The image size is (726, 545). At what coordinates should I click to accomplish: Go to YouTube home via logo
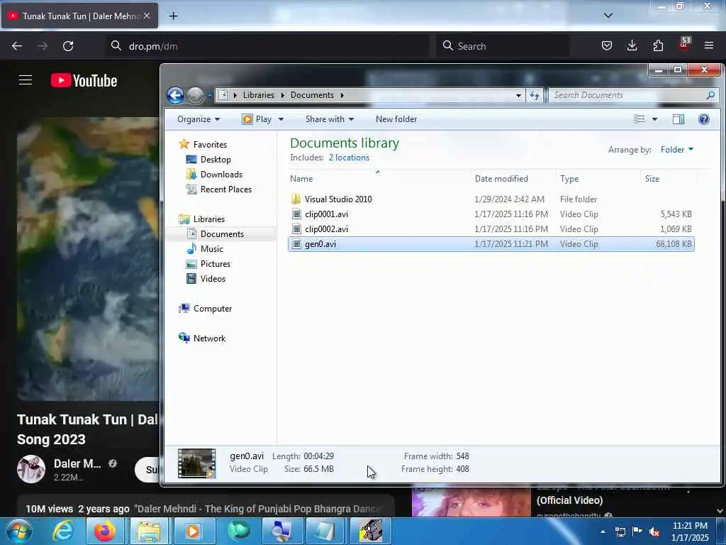click(84, 81)
